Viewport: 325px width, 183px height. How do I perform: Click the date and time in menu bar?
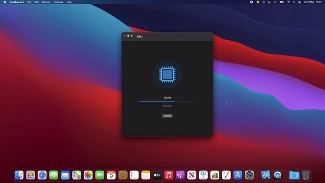point(313,2)
